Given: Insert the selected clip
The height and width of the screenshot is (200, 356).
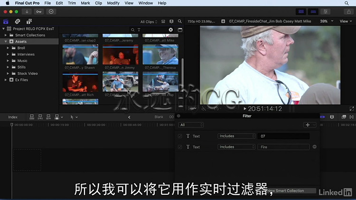Looking at the screenshot, I should [40, 117].
